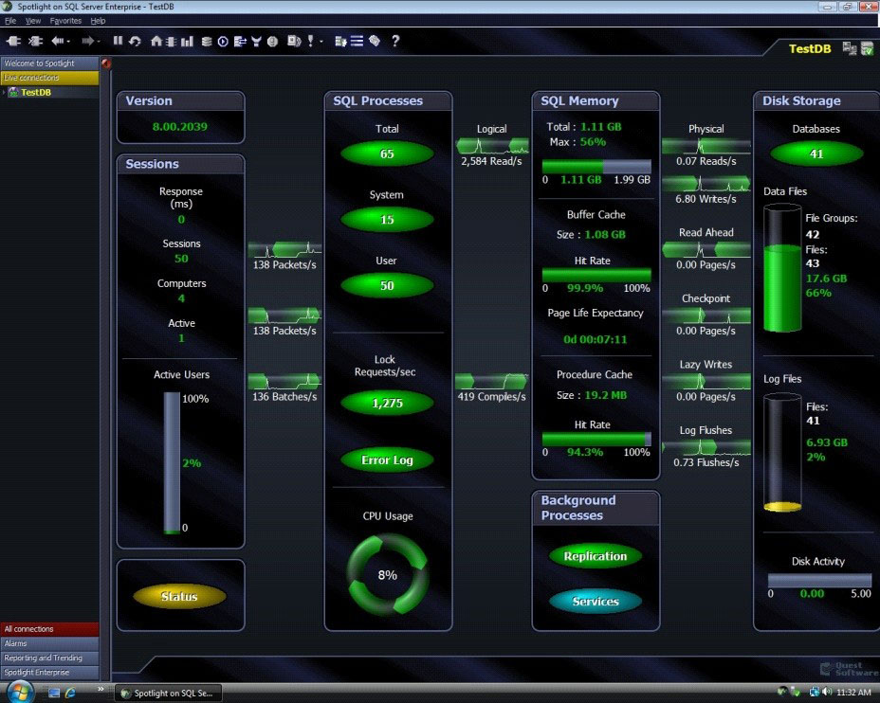Click the red pin button atop the sidebar
The image size is (880, 703).
(x=106, y=63)
